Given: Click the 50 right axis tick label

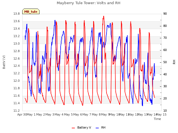Looking at the screenshot, I should (165, 62).
